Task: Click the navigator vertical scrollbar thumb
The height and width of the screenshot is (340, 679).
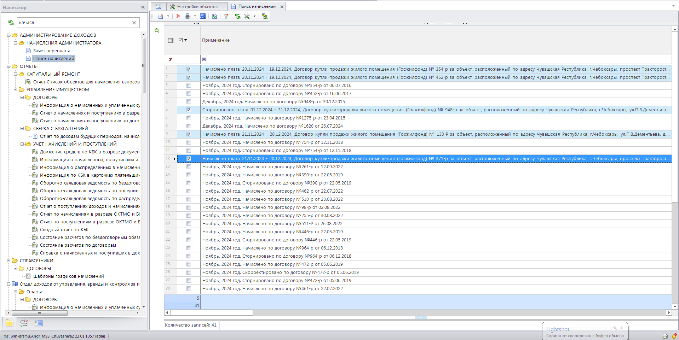Action: 143,65
